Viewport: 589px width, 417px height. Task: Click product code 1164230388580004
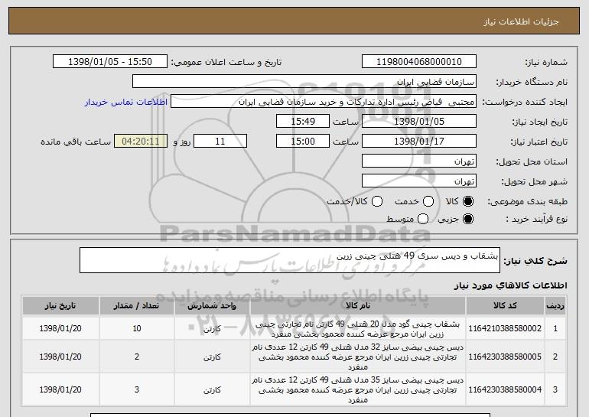[x=505, y=389]
